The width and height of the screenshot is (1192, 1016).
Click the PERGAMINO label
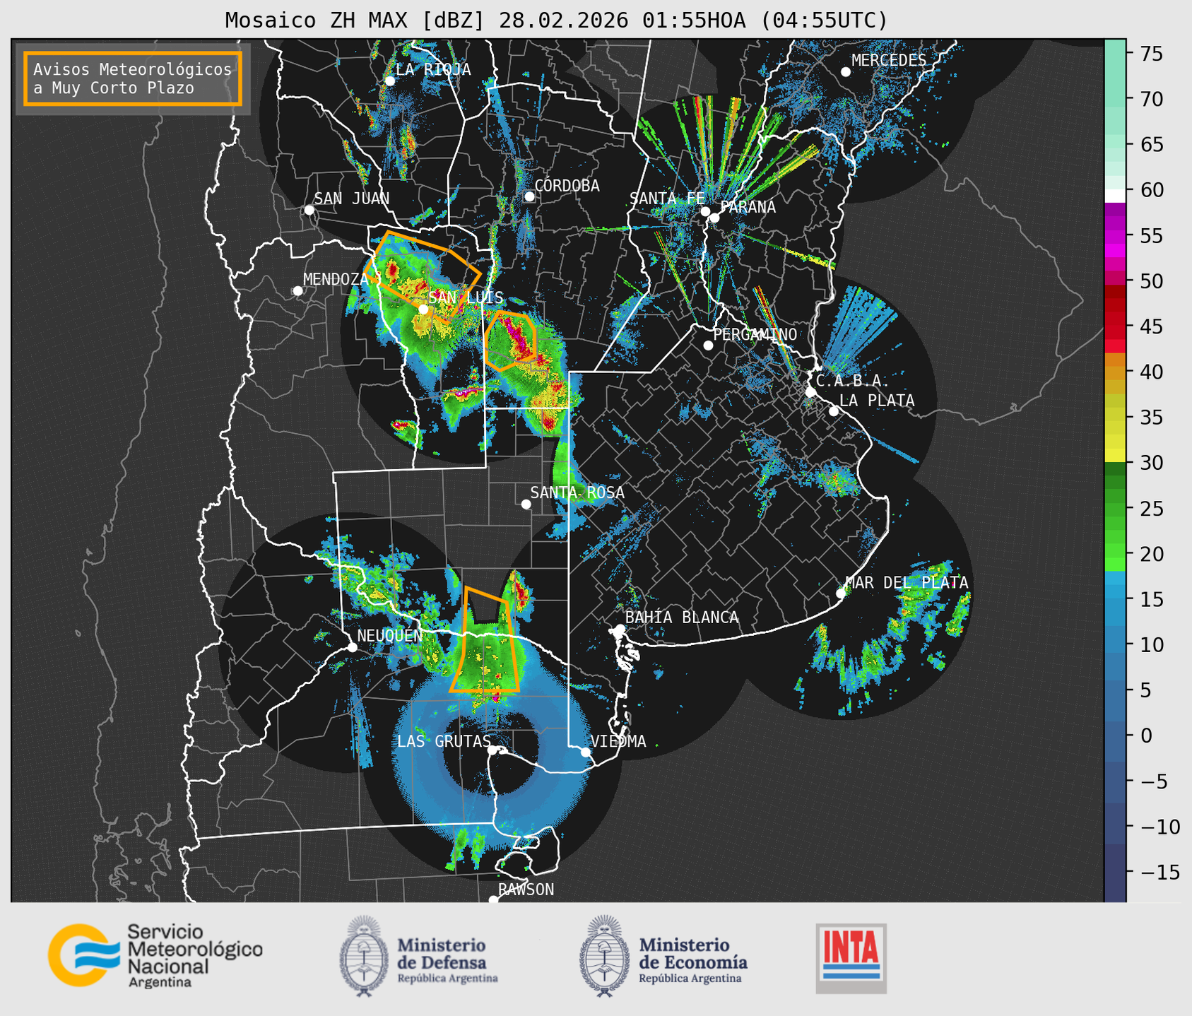[x=755, y=334]
